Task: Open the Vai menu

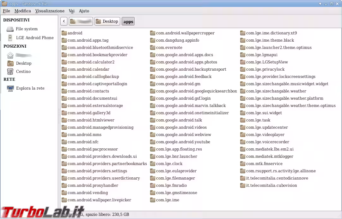Action: (x=72, y=11)
